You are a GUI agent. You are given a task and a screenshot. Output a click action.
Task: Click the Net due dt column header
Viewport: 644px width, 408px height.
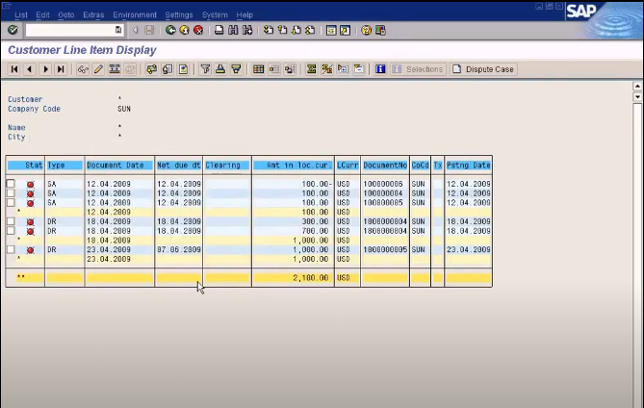178,165
